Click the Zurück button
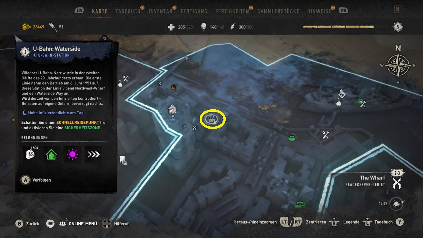423x238 pixels. click(27, 224)
